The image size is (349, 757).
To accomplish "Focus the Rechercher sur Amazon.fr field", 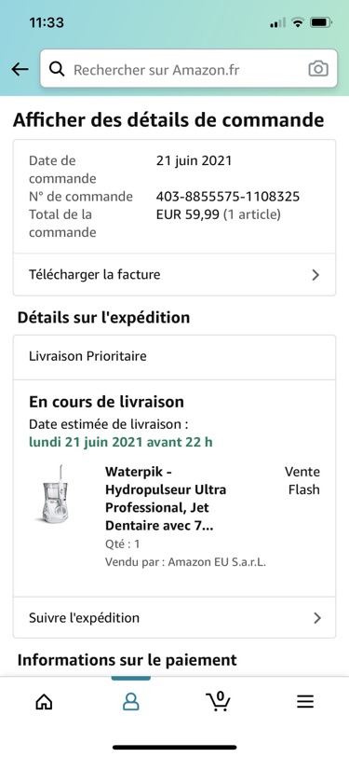I will tap(189, 69).
